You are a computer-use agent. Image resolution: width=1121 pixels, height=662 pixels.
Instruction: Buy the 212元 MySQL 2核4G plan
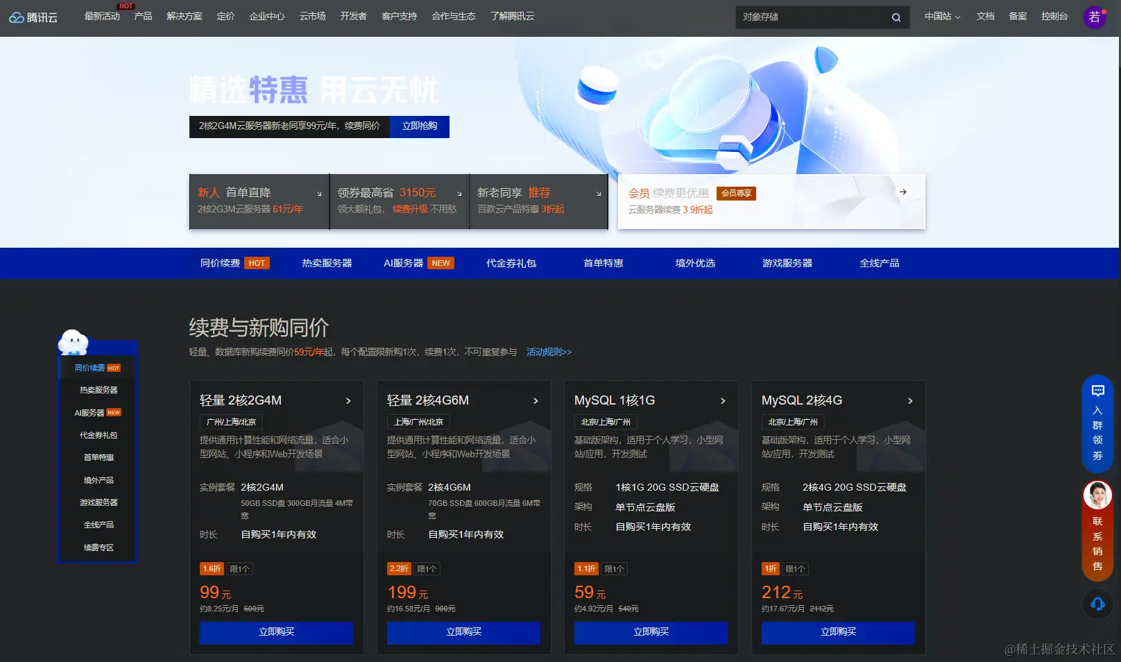(x=838, y=632)
